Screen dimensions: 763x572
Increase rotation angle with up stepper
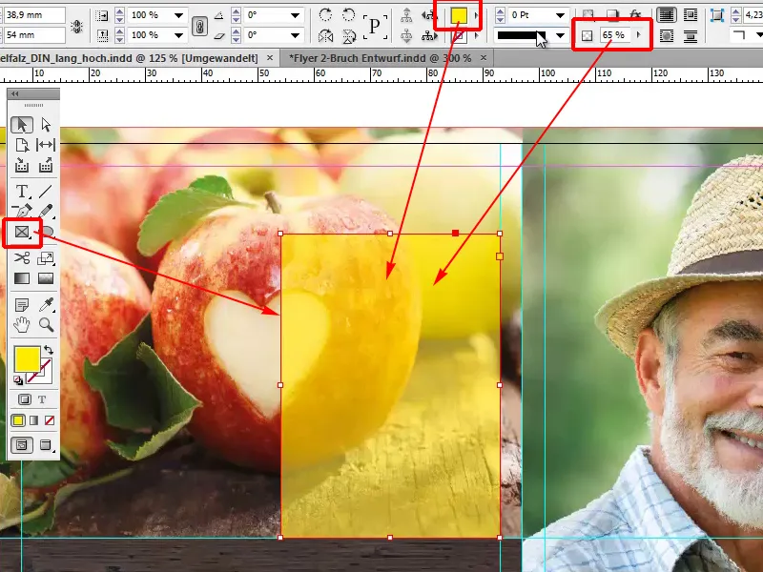tap(236, 11)
